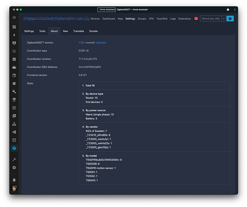Open the Overview dashboard icon in sidebar

pyautogui.click(x=14, y=27)
